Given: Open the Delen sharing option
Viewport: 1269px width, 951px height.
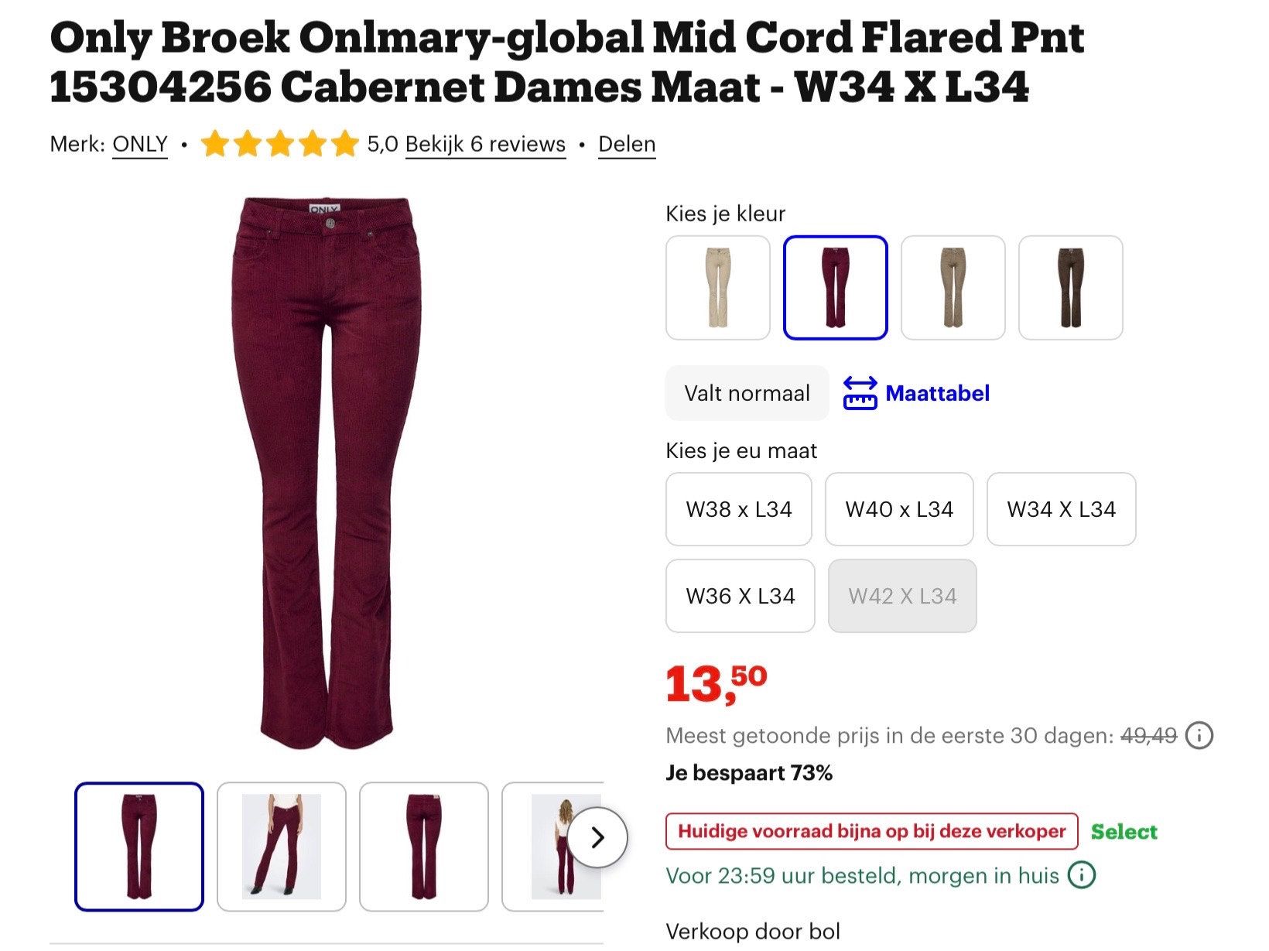Looking at the screenshot, I should pyautogui.click(x=627, y=144).
